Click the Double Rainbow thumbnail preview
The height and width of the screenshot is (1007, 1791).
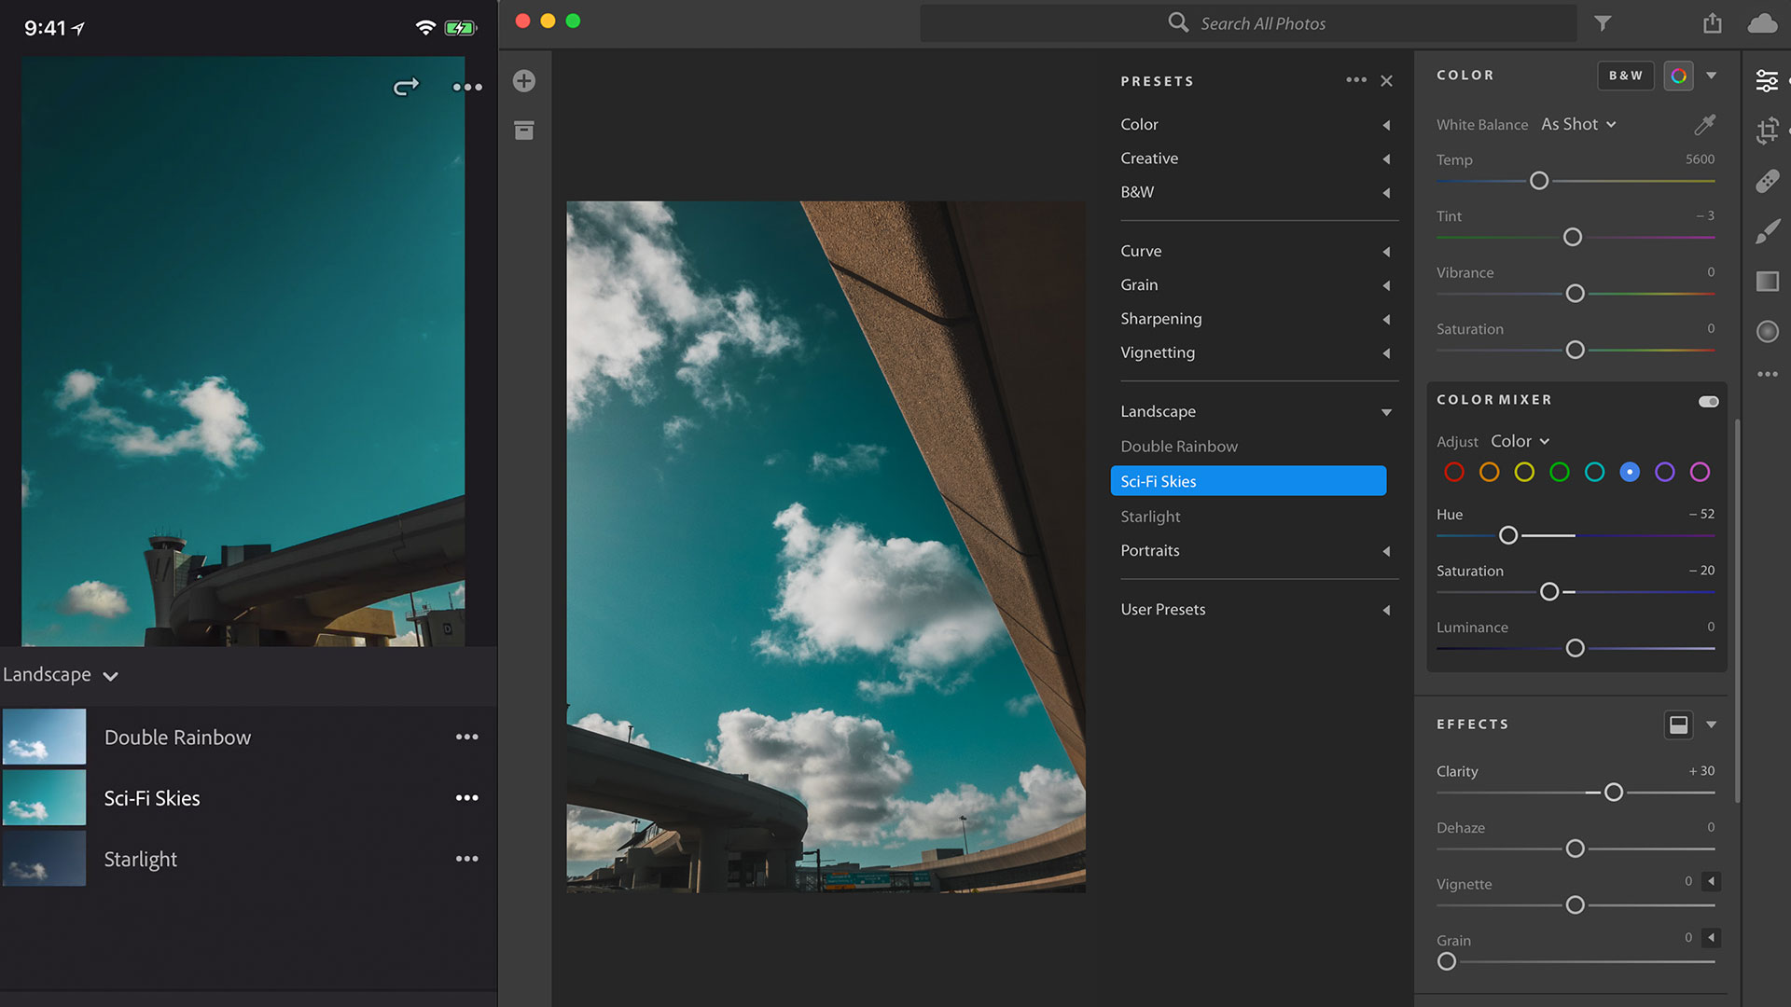pos(44,737)
